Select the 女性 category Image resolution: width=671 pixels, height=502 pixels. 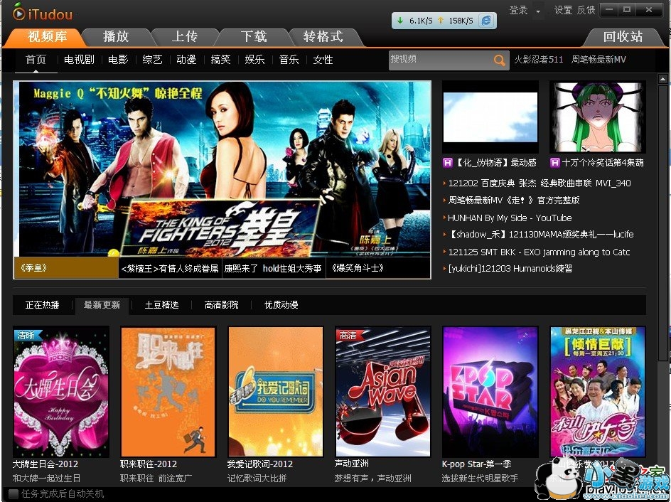[323, 60]
